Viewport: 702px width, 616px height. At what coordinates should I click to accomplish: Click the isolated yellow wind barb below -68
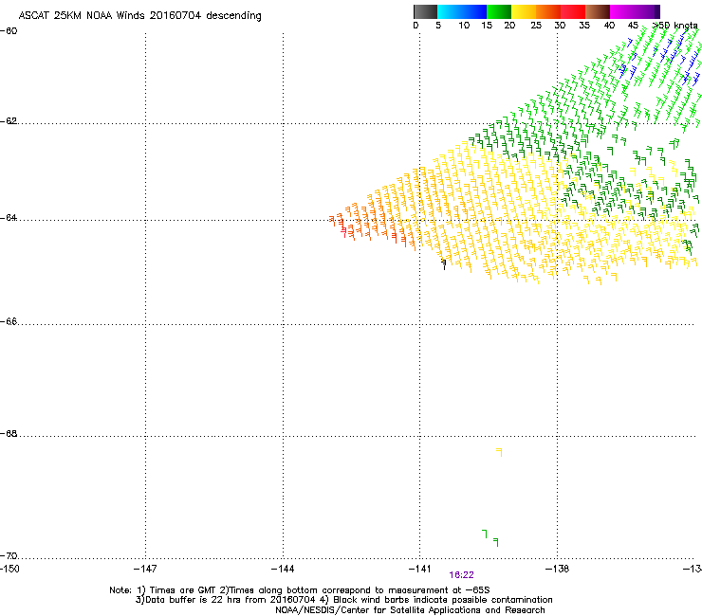[x=499, y=452]
